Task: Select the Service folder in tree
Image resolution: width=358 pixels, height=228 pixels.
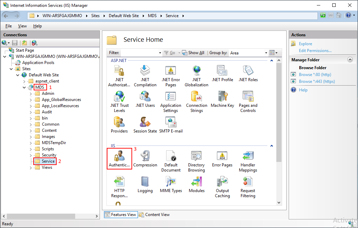Action: pos(48,161)
